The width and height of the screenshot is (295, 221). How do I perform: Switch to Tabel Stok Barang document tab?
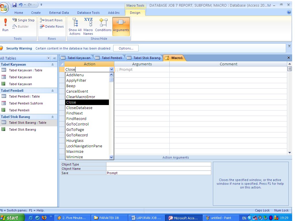coord(144,58)
